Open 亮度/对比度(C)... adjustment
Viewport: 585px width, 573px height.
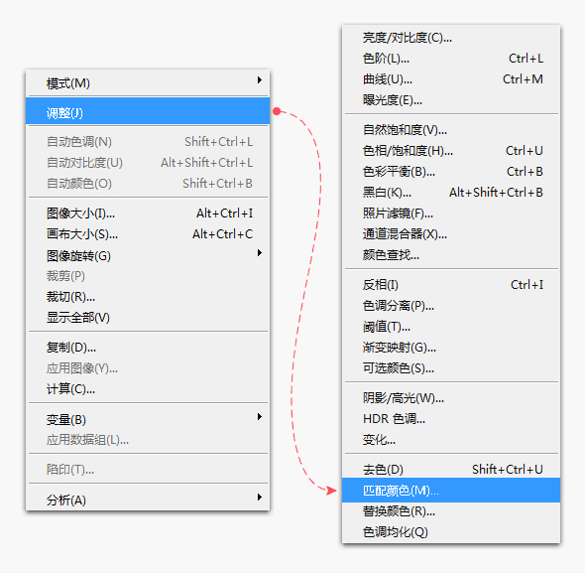(451, 38)
